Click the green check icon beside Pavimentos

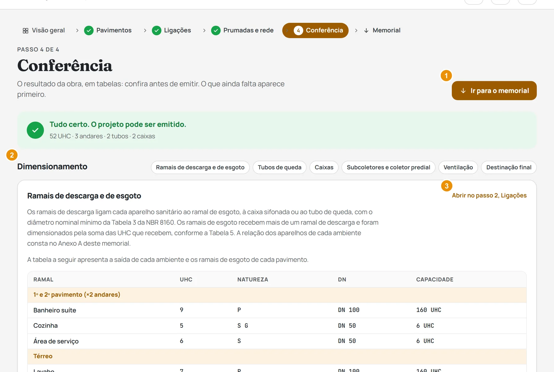(89, 30)
